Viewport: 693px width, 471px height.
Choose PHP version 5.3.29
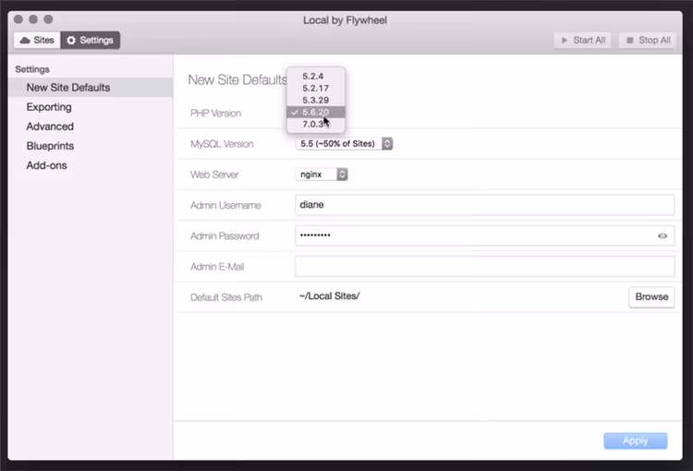click(x=316, y=100)
